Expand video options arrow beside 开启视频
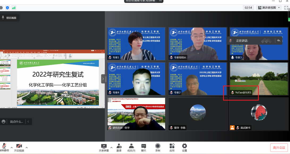This screenshot has height=154, width=290. click(x=27, y=147)
